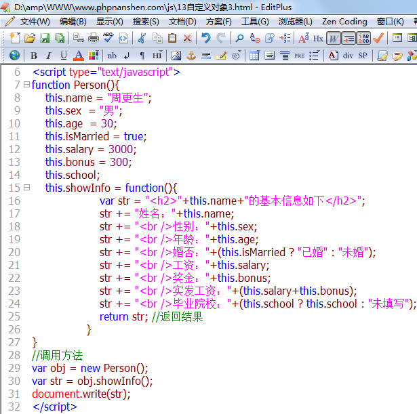The height and width of the screenshot is (414, 417).
Task: Run ABC spell check icon
Action: [108, 38]
